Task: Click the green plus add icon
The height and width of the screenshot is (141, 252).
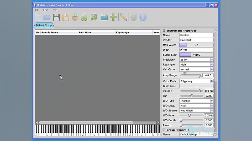Action: [113, 17]
